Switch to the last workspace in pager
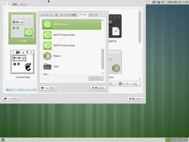189x142 pixels. (185, 140)
